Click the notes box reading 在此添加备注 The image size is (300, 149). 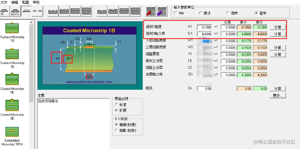[x=74, y=124]
